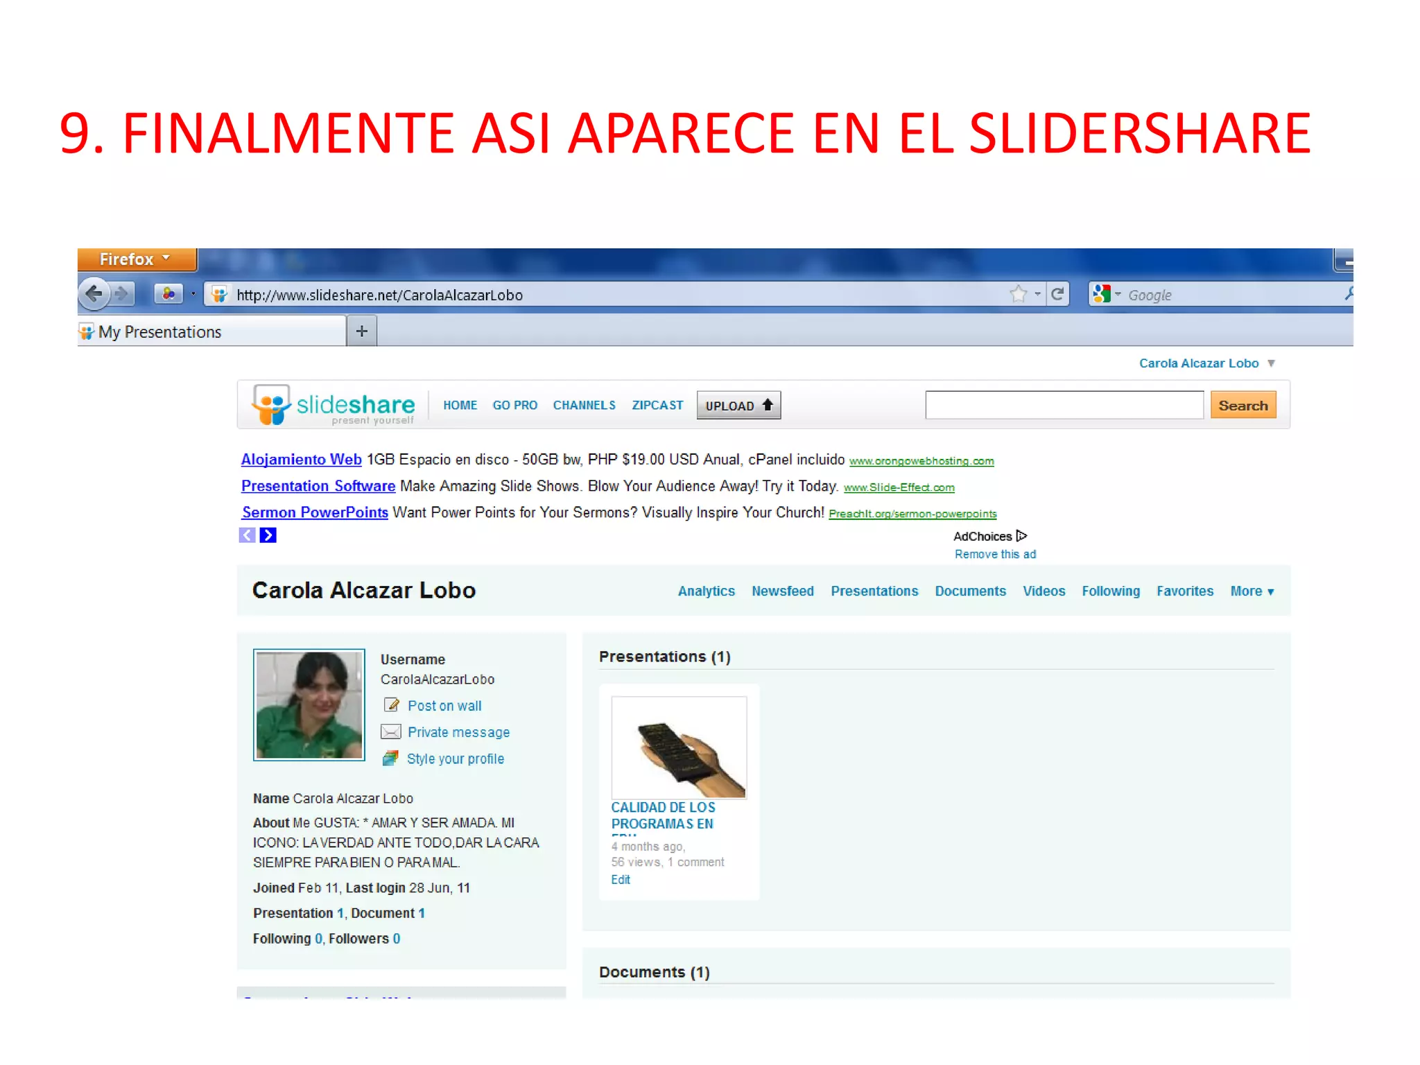Click the Private message envelope icon
This screenshot has height=1065, width=1420.
(x=391, y=731)
